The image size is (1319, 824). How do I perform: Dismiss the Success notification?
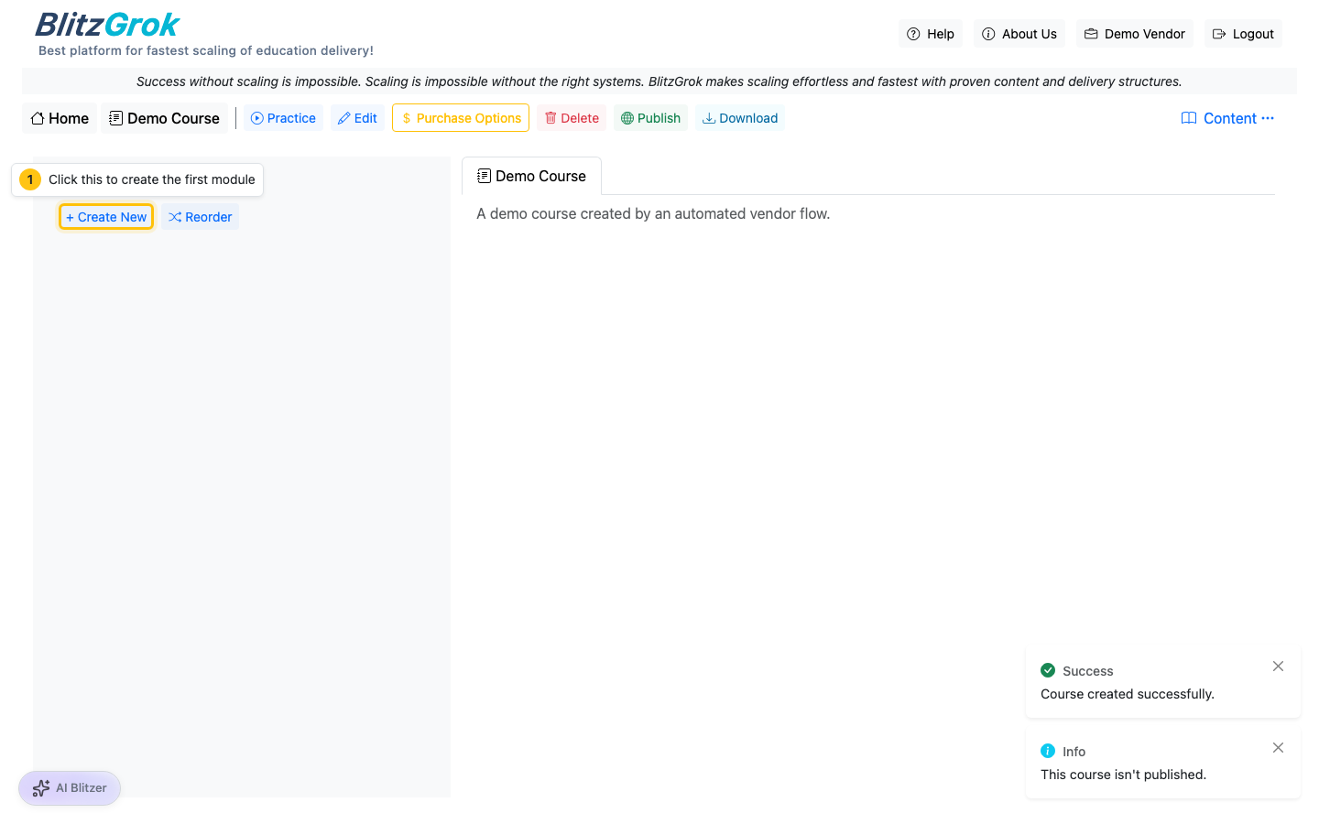(x=1278, y=667)
